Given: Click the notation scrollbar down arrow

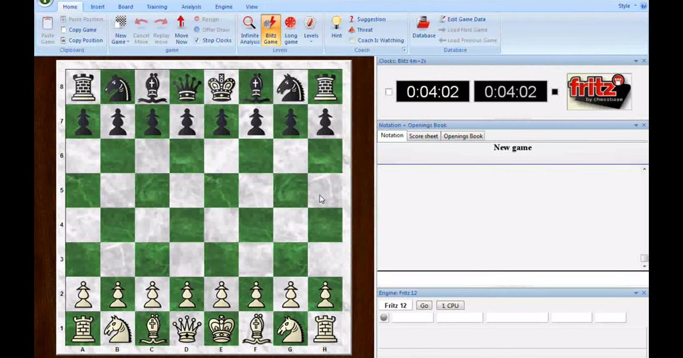Looking at the screenshot, I should (x=644, y=265).
